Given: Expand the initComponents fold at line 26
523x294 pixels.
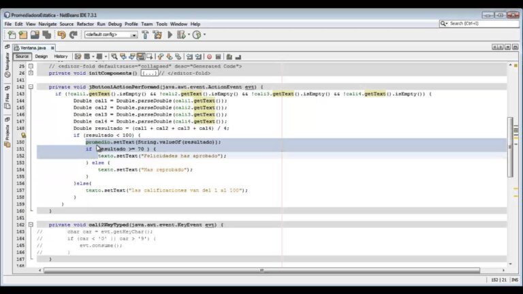Looking at the screenshot, I should pos(31,73).
